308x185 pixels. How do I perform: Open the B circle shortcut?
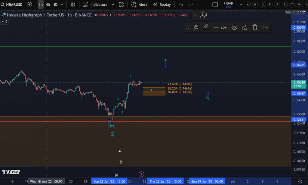[x=255, y=5]
